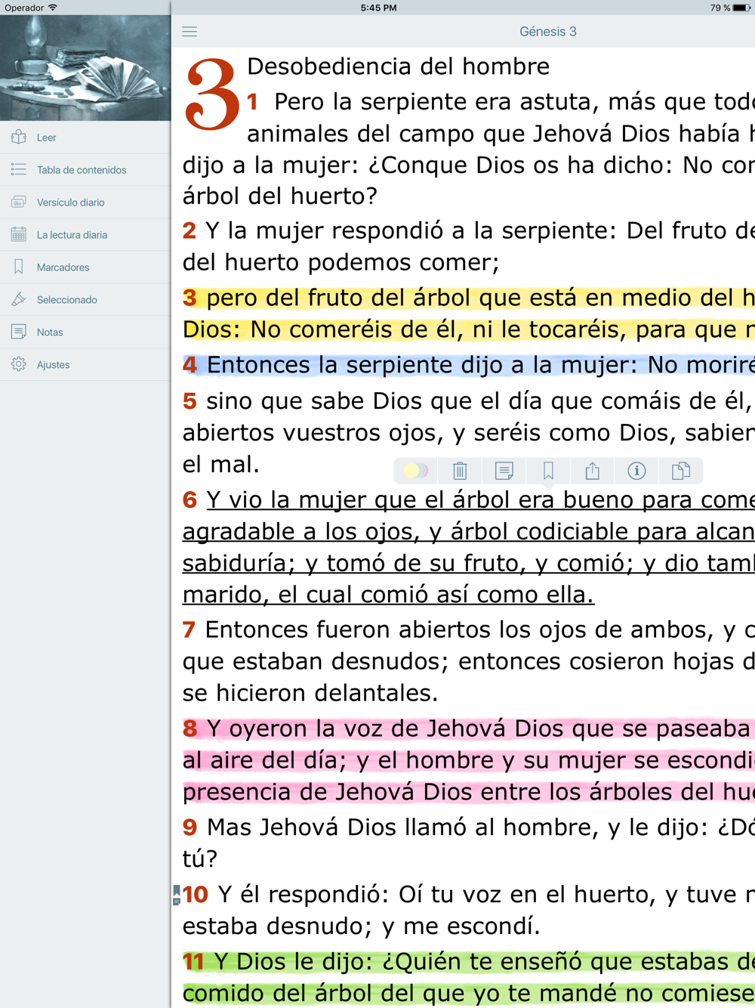Screen dimensions: 755x1008
Task: Open the Notas section
Action: coord(85,332)
